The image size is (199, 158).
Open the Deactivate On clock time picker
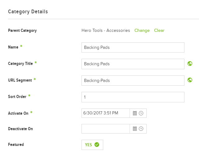pyautogui.click(x=141, y=129)
